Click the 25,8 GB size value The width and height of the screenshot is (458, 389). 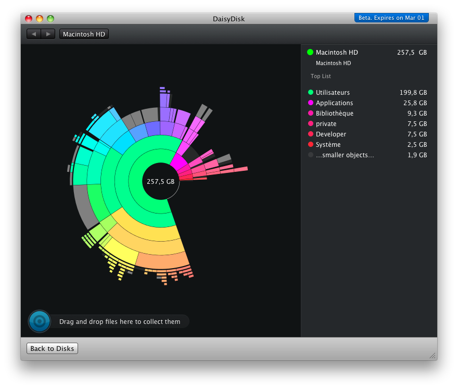[415, 103]
